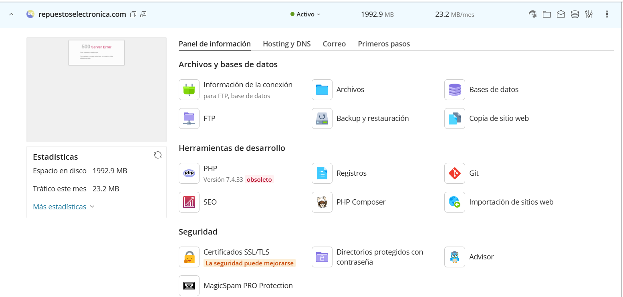This screenshot has height=297, width=623.
Task: Switch to the Correo tab
Action: (334, 44)
